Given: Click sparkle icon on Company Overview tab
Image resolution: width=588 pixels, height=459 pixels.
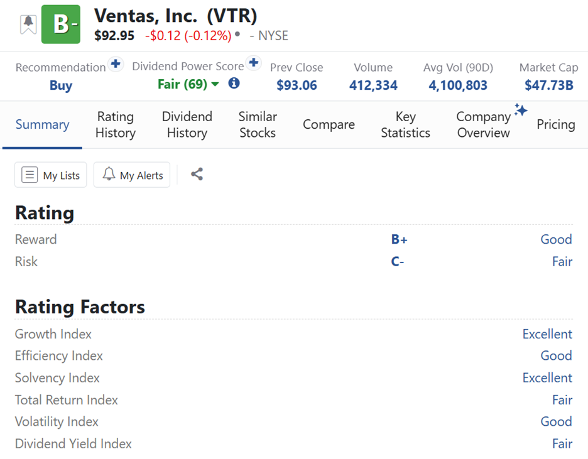Looking at the screenshot, I should click(x=521, y=110).
